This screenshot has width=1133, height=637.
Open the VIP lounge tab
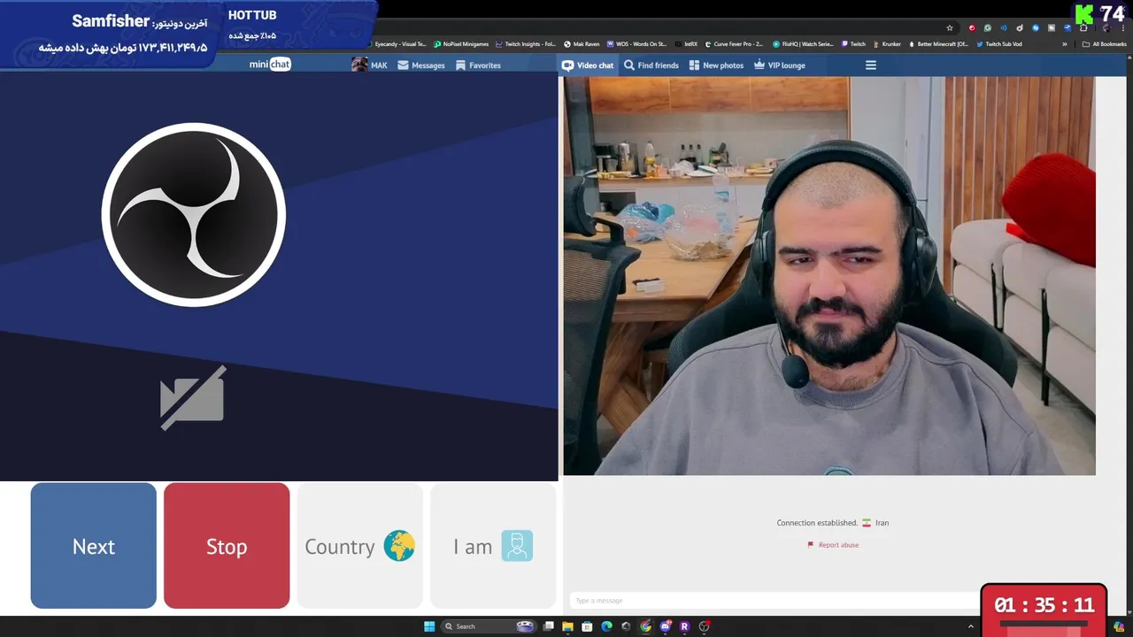779,65
